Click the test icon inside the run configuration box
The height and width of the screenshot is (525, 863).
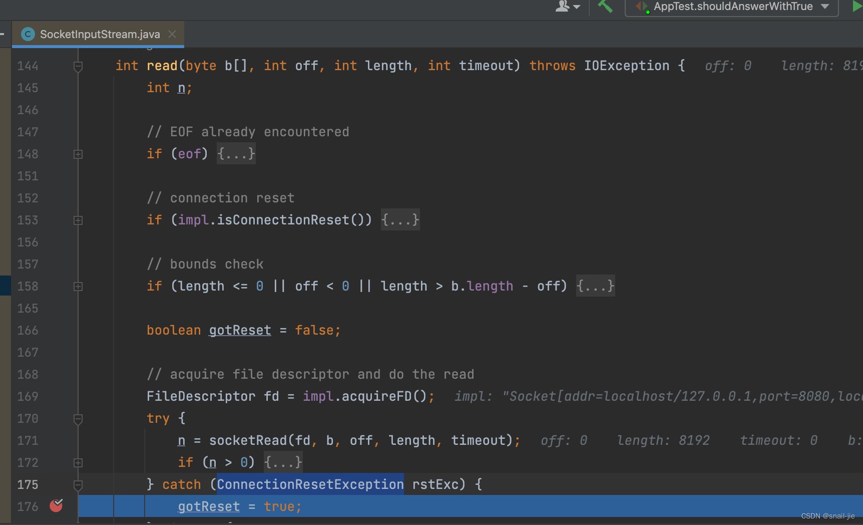[641, 7]
